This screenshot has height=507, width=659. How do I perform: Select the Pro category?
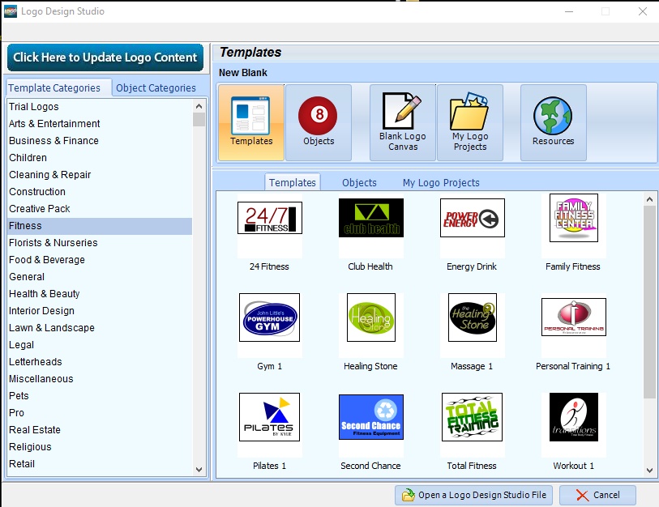[100, 413]
